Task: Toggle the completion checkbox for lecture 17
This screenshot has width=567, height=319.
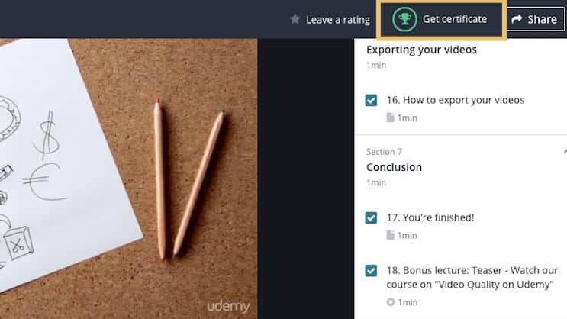Action: [371, 217]
